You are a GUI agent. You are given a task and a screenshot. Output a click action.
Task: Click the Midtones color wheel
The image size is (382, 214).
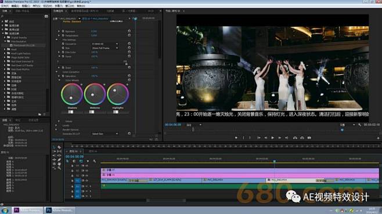pyautogui.click(x=95, y=94)
